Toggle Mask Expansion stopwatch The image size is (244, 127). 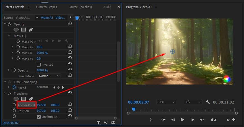click(x=18, y=58)
